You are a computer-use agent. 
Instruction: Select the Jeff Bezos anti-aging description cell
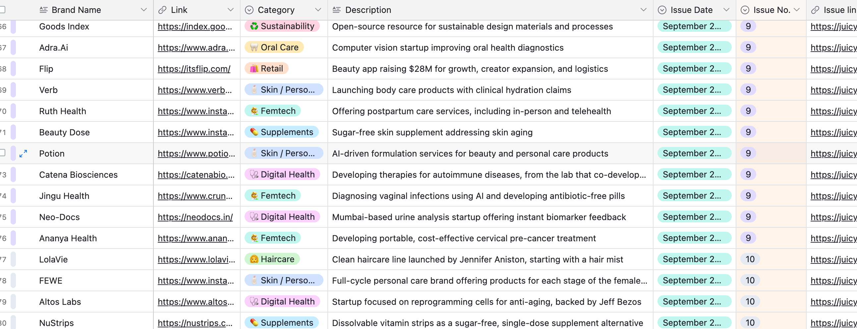(490, 302)
